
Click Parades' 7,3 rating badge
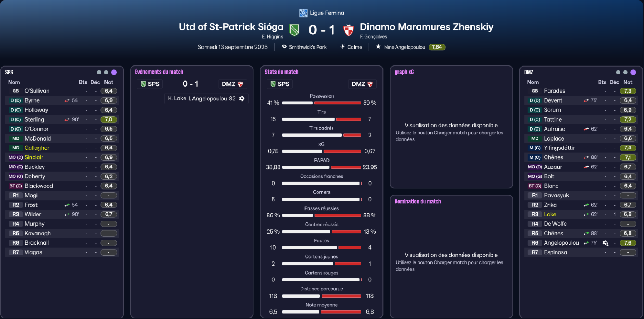[x=628, y=91]
